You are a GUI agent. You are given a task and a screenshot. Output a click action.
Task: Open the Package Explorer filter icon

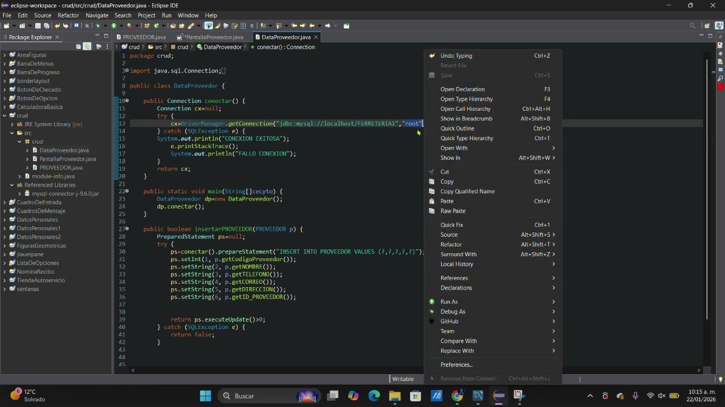pyautogui.click(x=98, y=47)
